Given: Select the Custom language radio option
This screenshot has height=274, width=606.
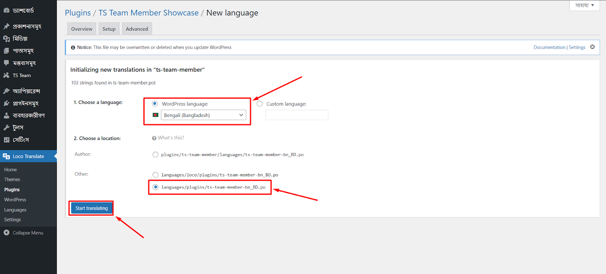Looking at the screenshot, I should pyautogui.click(x=259, y=104).
